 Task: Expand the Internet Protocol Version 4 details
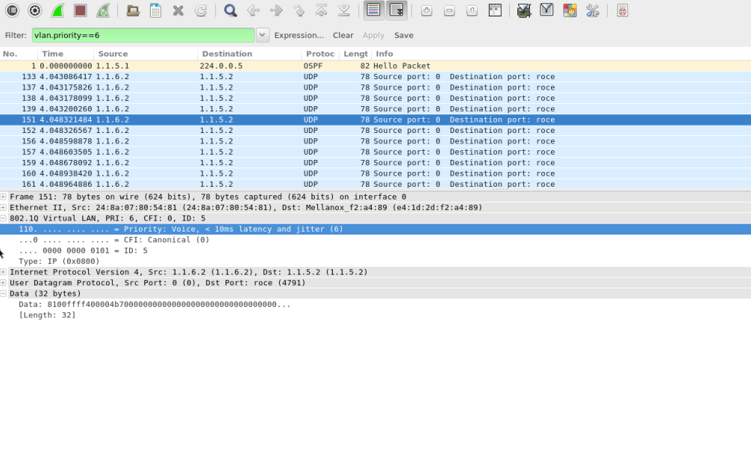(5, 272)
